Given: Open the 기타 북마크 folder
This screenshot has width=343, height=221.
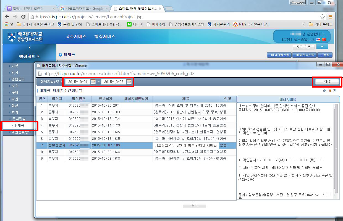Looking at the screenshot, I should point(321,24).
